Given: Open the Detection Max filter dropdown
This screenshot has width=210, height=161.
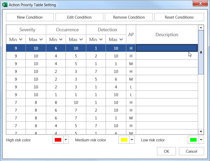Looking at the screenshot, I should (x=121, y=40).
